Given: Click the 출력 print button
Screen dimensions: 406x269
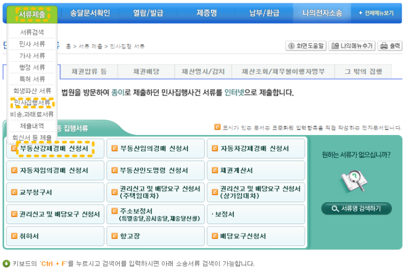Looking at the screenshot, I should [x=390, y=46].
